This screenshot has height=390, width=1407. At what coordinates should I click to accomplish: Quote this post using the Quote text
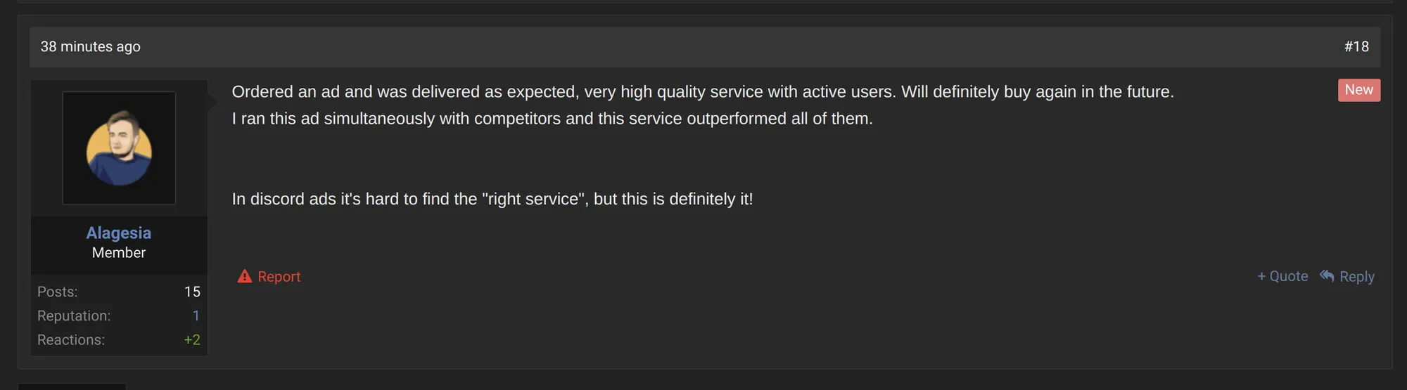(x=1289, y=277)
